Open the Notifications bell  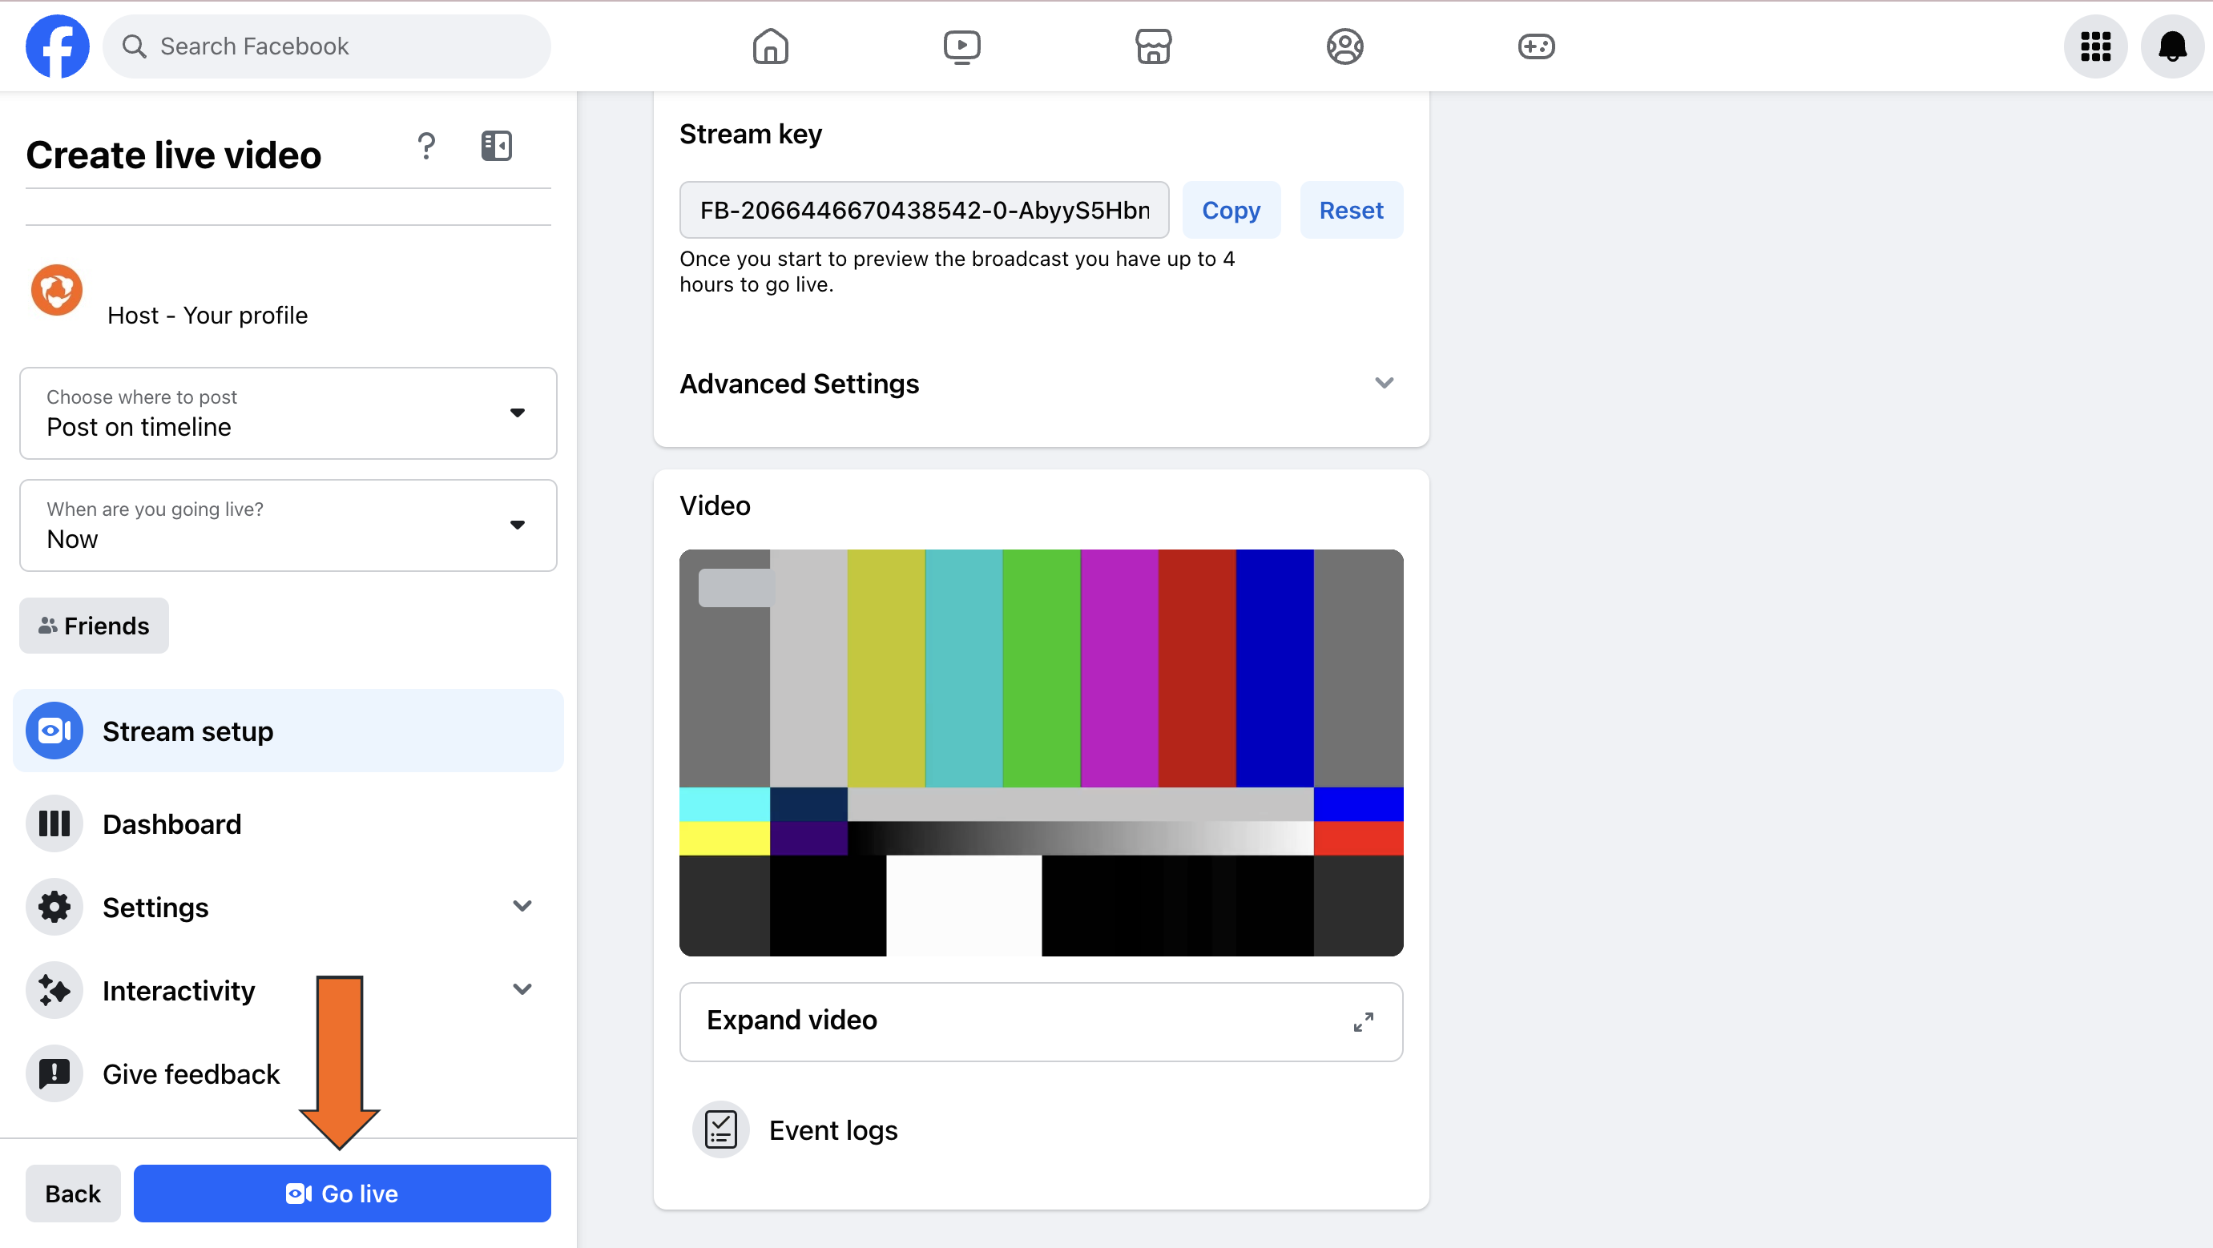coord(2173,46)
